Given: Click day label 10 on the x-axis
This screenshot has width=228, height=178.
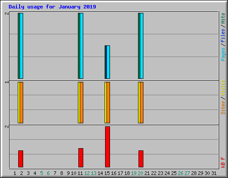Looking at the screenshot, I should click(73, 173).
